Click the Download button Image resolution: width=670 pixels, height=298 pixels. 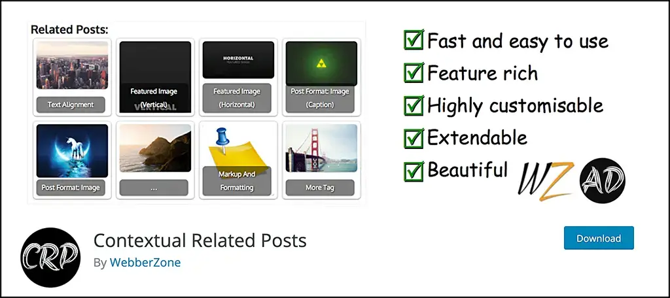598,239
